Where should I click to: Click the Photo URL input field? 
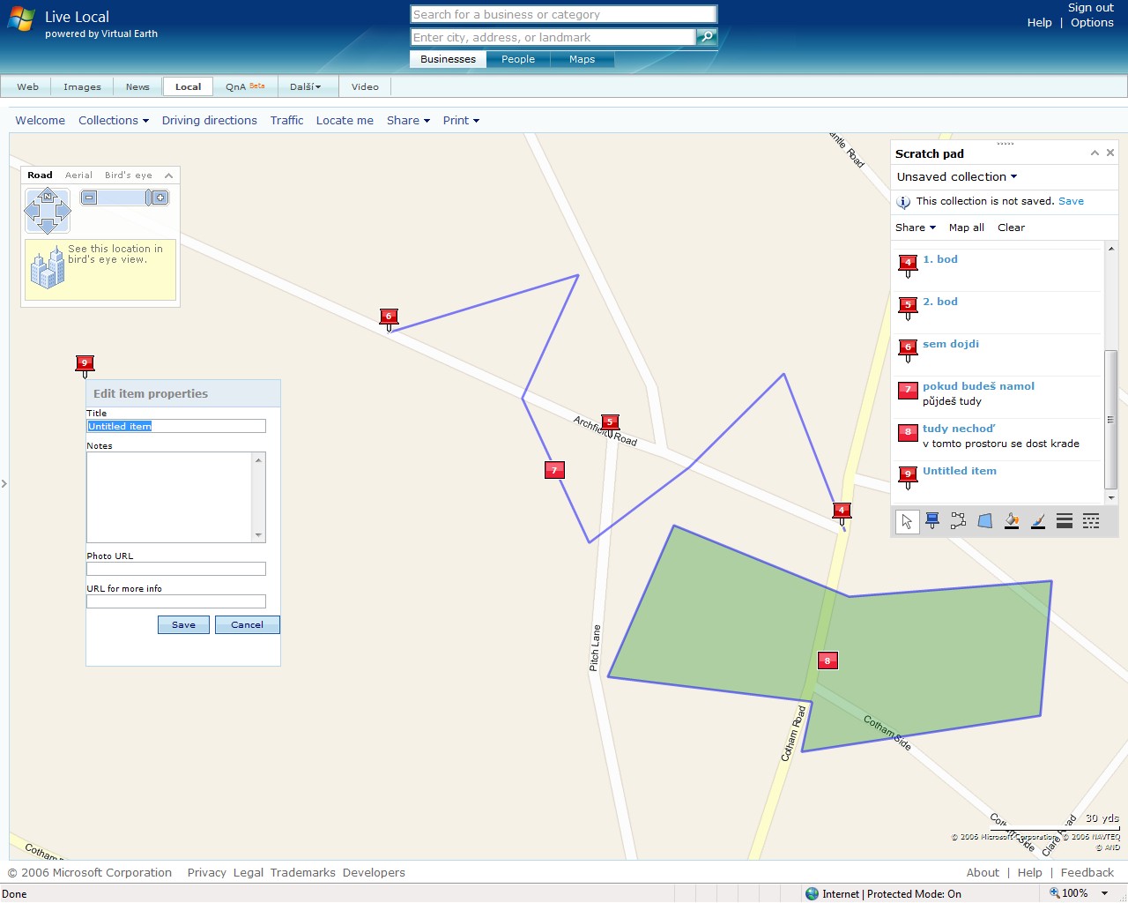pyautogui.click(x=176, y=569)
